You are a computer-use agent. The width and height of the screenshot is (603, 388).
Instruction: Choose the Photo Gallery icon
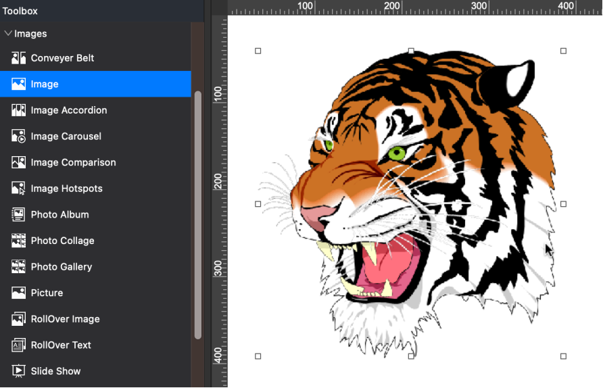(x=18, y=267)
